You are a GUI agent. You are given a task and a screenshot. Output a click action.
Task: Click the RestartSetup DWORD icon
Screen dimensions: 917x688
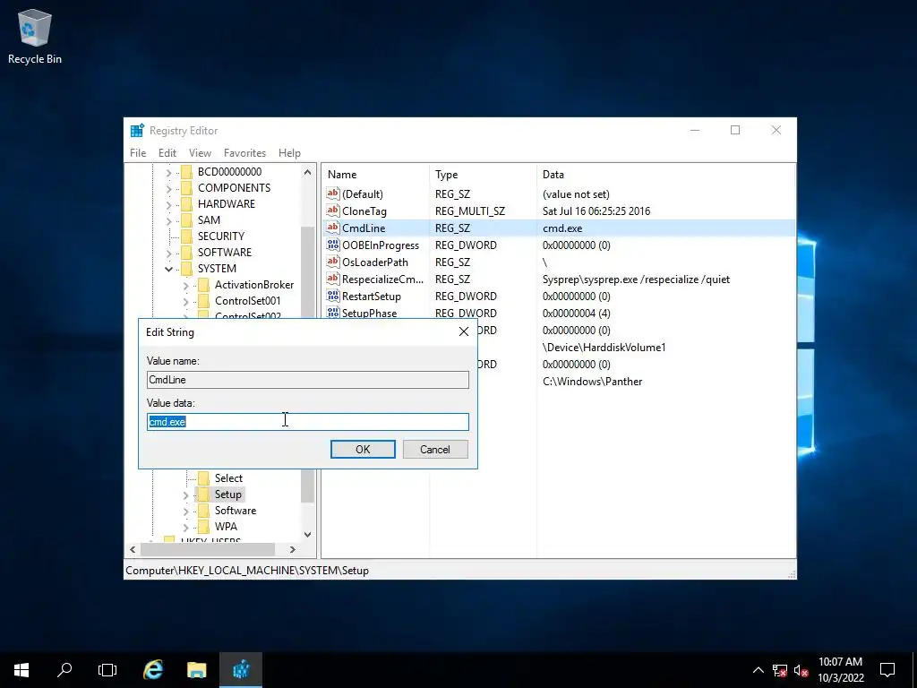tap(333, 296)
